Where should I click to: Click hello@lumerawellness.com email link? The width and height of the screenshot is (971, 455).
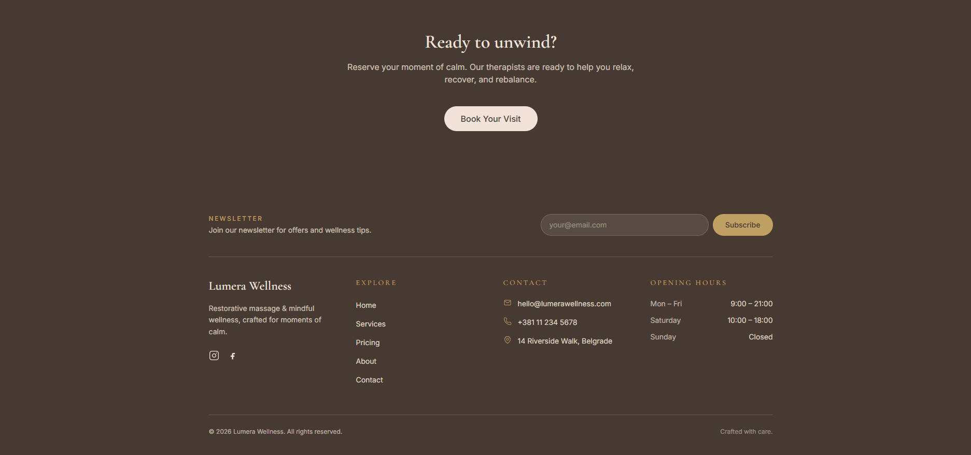click(x=564, y=304)
